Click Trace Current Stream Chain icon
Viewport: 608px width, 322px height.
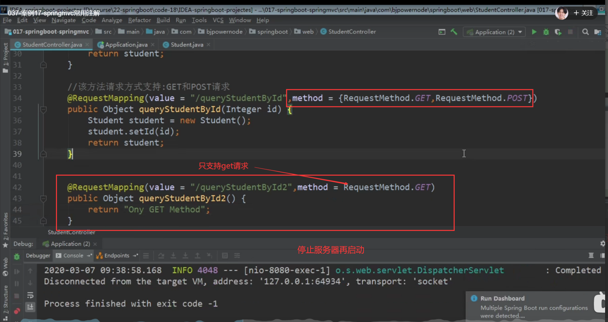coord(237,256)
